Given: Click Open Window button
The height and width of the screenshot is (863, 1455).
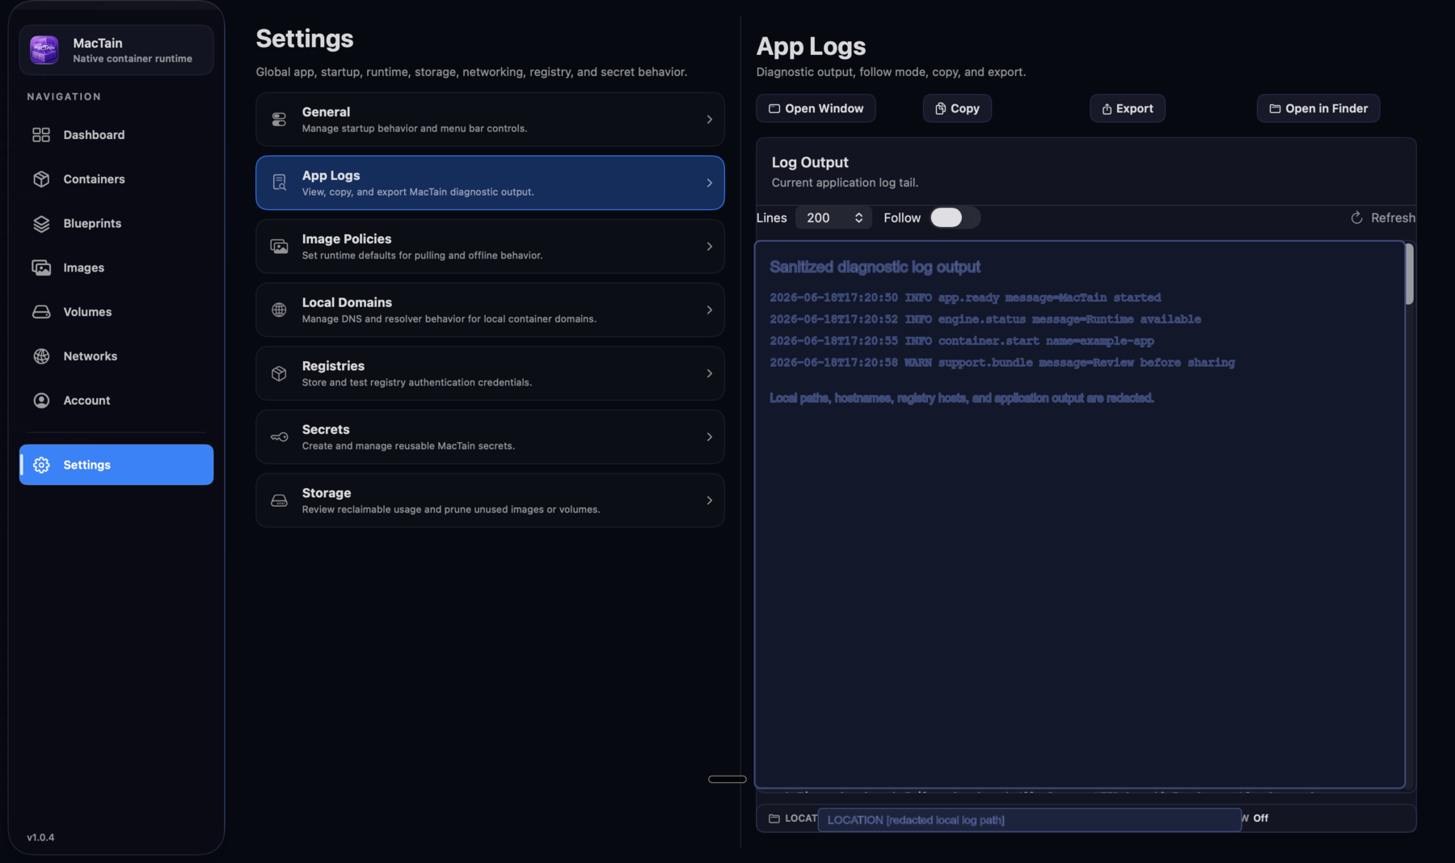Looking at the screenshot, I should (x=816, y=108).
